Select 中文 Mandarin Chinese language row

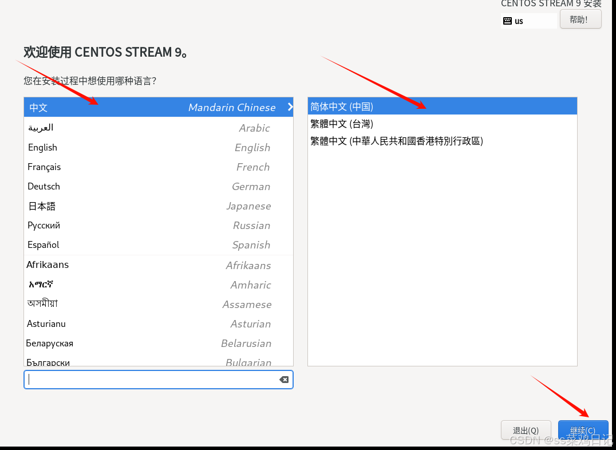(x=159, y=107)
